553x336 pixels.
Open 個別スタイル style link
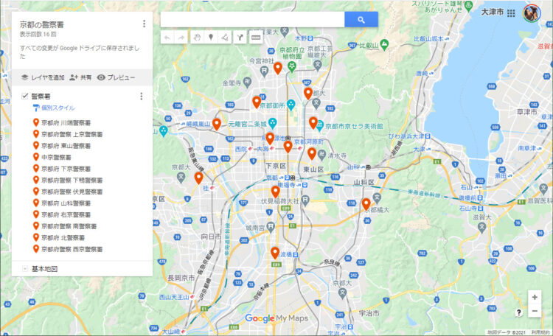pyautogui.click(x=58, y=108)
